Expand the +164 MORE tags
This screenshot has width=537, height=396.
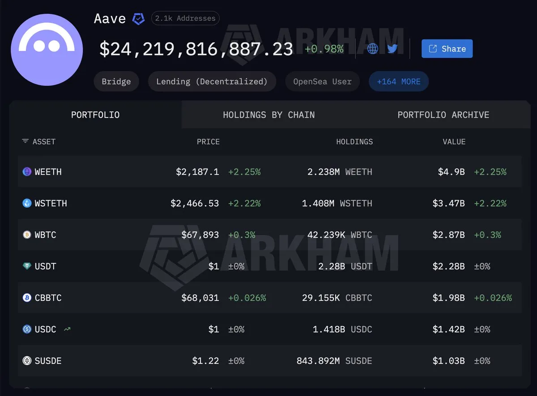click(x=399, y=82)
